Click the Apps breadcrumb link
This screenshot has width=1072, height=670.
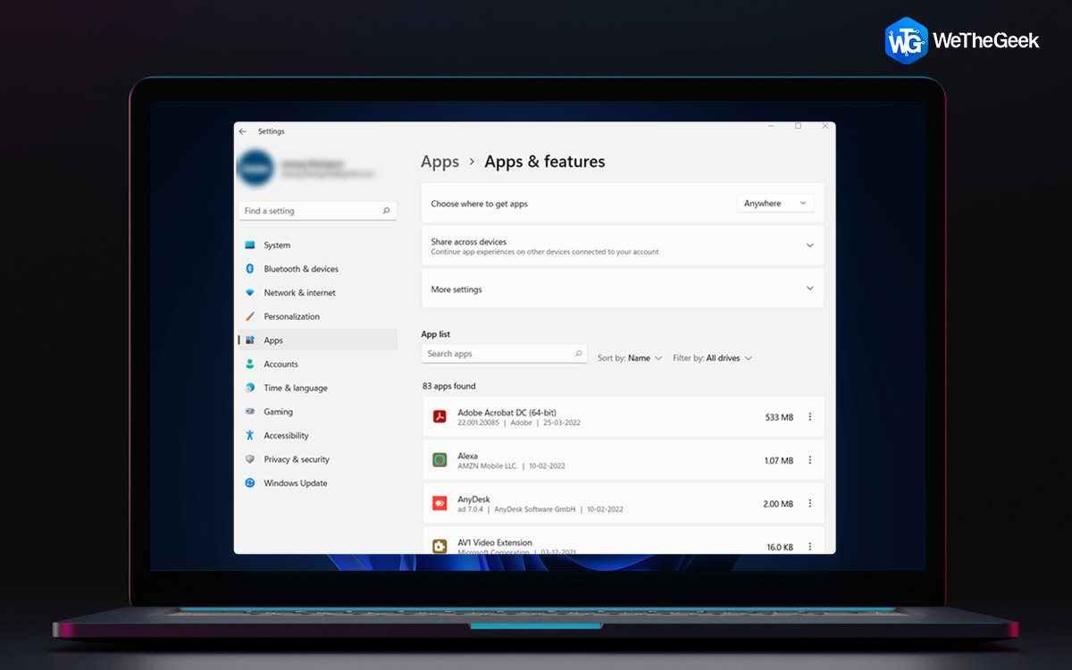pos(440,162)
